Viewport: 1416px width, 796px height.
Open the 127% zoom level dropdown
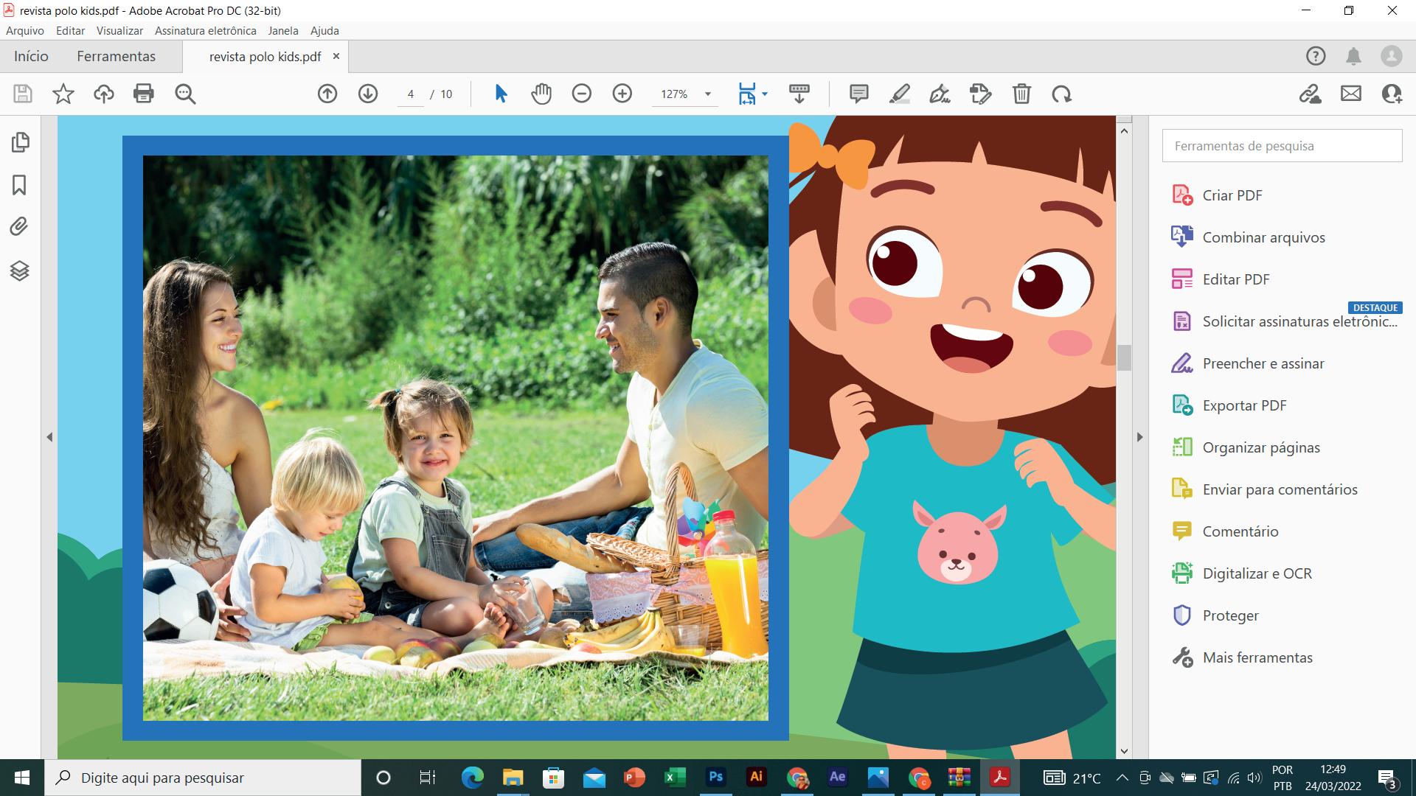707,94
